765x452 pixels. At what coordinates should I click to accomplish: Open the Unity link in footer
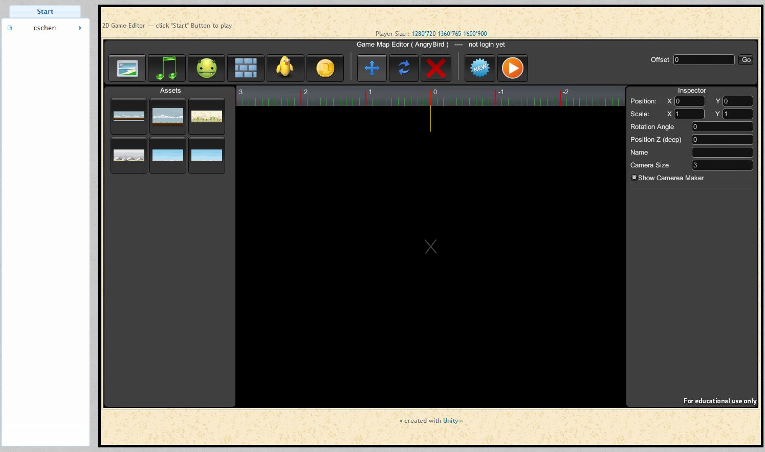click(x=450, y=421)
